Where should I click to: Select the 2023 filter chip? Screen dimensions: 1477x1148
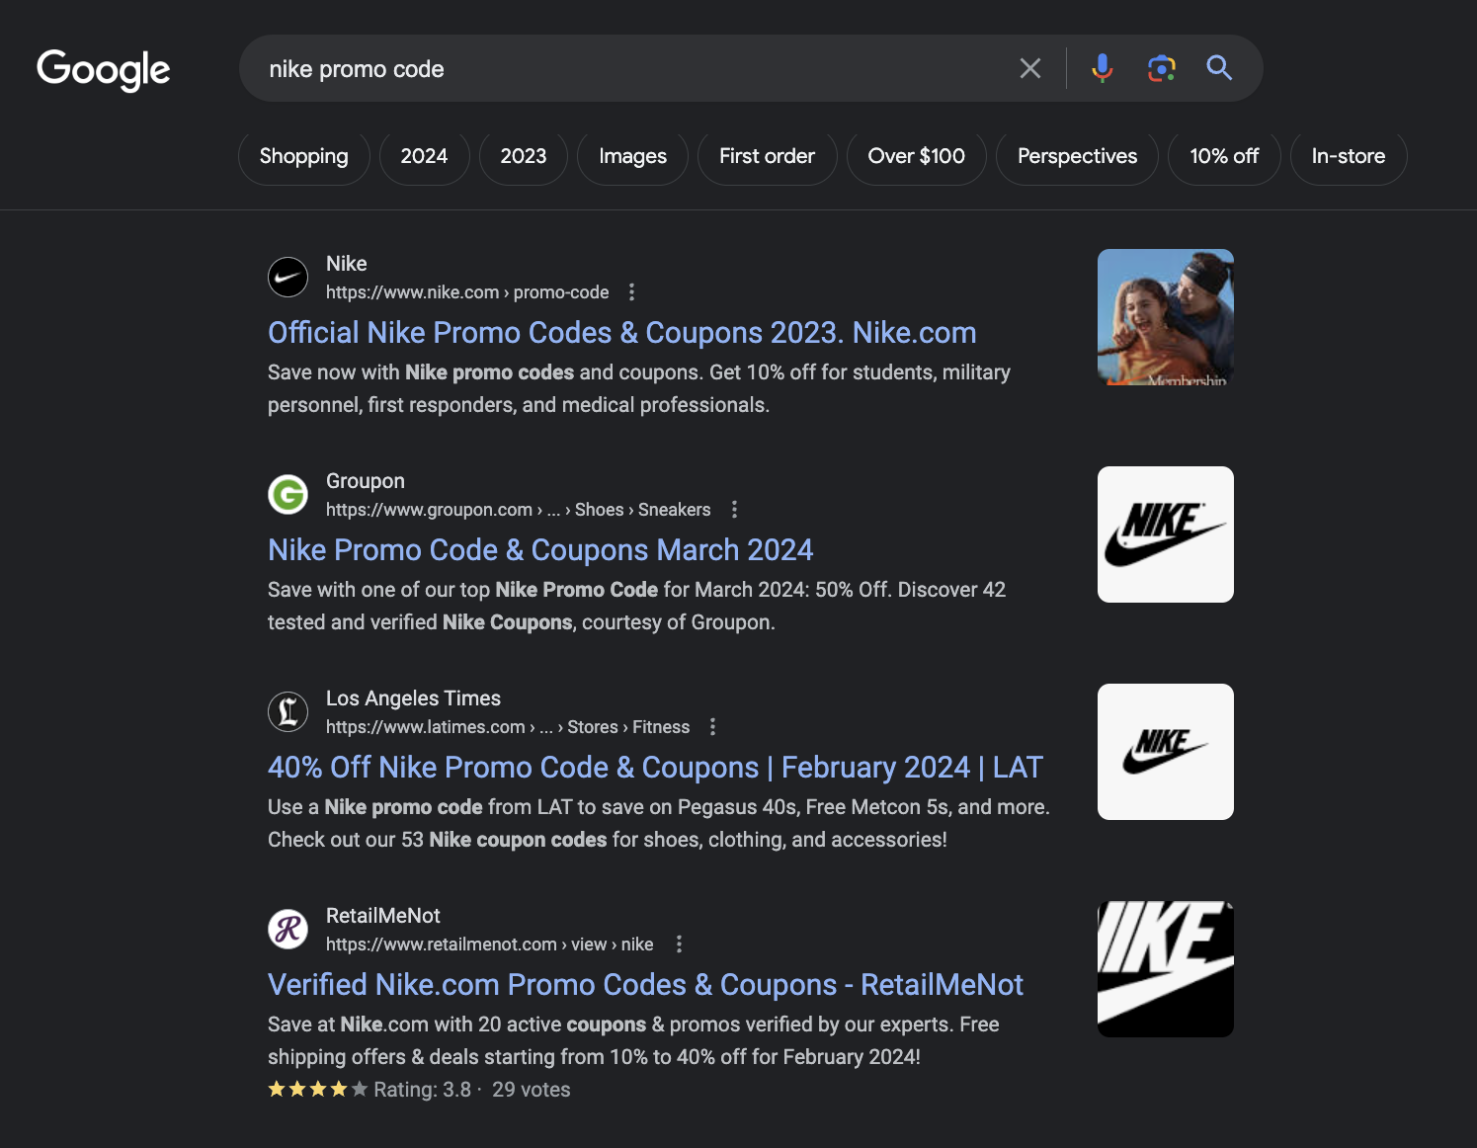pyautogui.click(x=524, y=156)
